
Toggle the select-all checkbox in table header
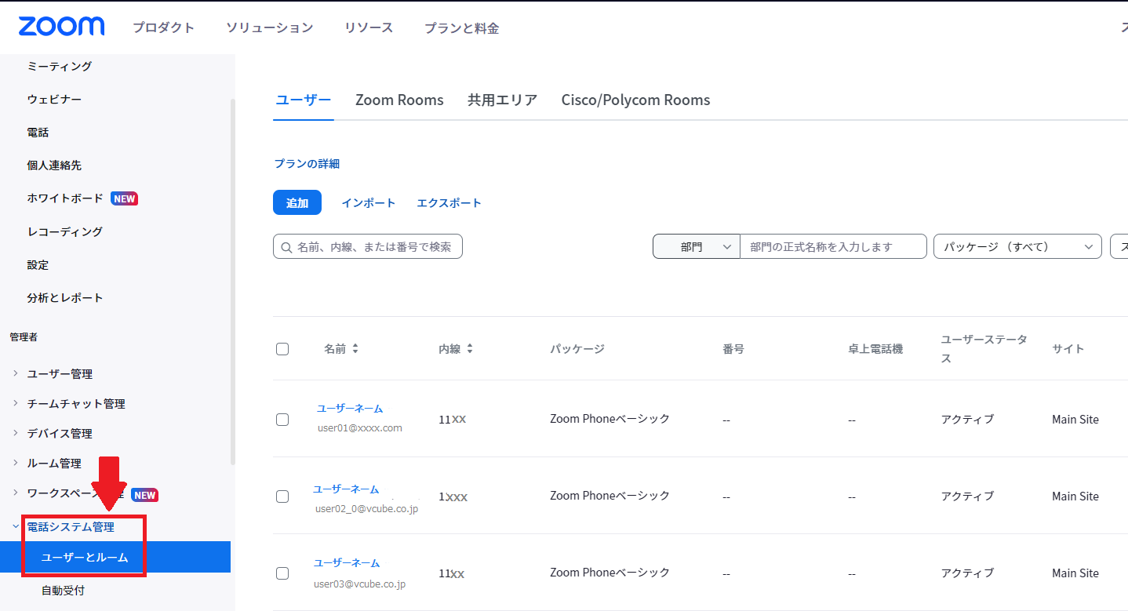click(x=282, y=349)
